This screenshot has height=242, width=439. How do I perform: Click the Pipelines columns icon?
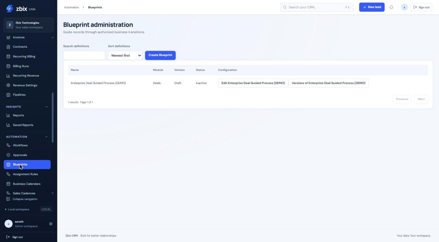(x=8, y=95)
